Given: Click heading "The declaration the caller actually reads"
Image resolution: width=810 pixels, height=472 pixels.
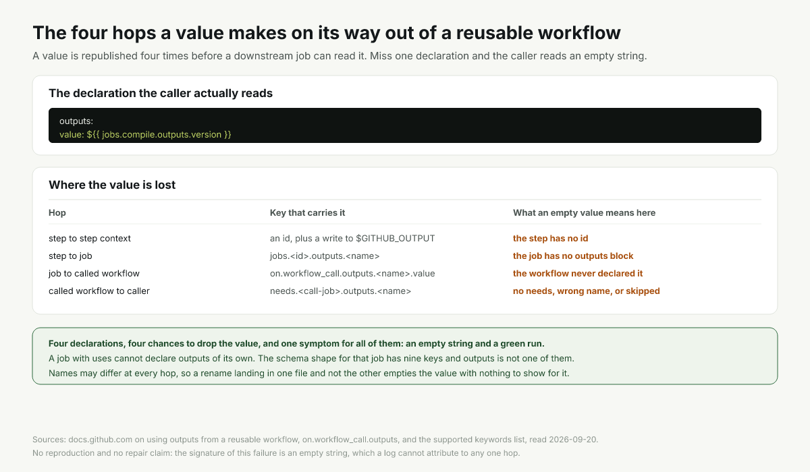Looking at the screenshot, I should coord(161,93).
